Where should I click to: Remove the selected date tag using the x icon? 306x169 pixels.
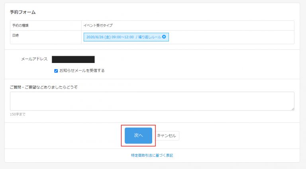coord(164,37)
